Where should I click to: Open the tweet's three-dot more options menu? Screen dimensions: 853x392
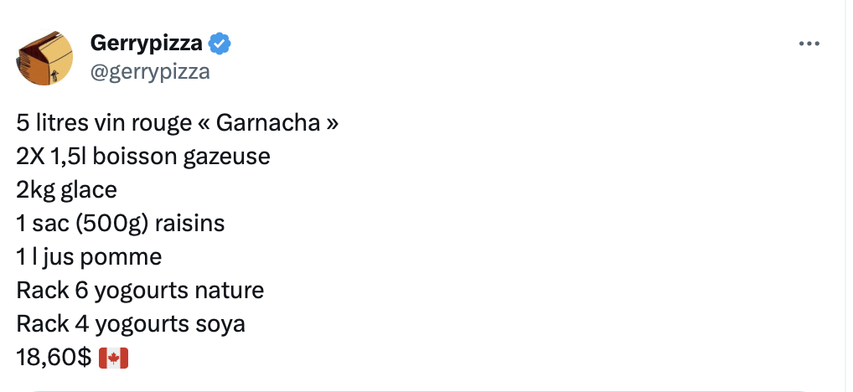809,44
